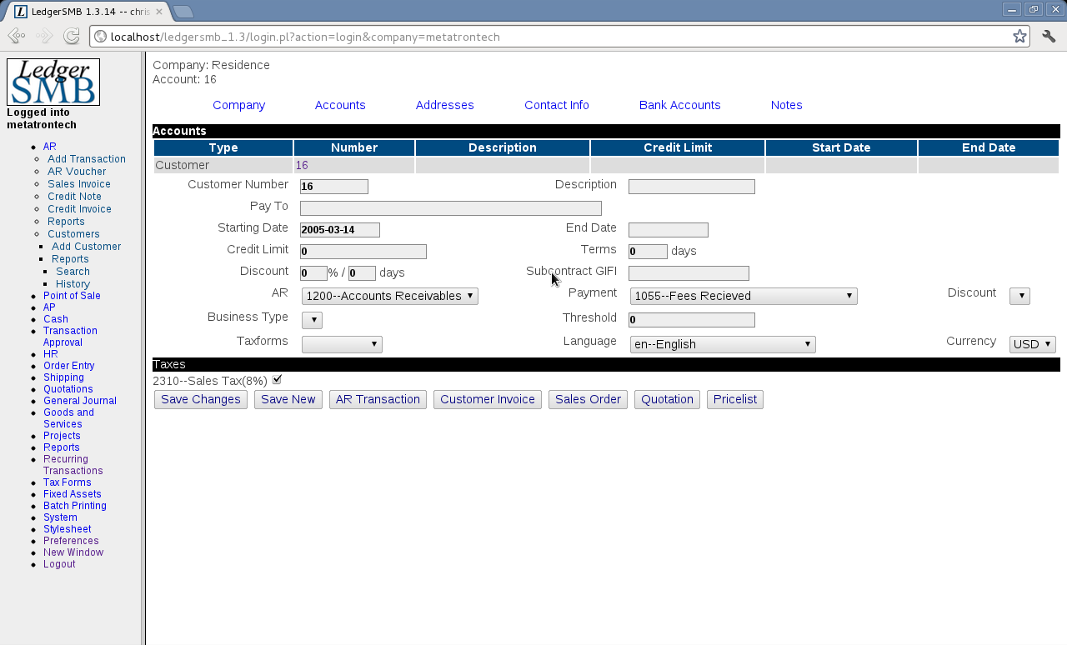Open the Currency USD dropdown
Image resolution: width=1067 pixels, height=645 pixels.
point(1032,344)
